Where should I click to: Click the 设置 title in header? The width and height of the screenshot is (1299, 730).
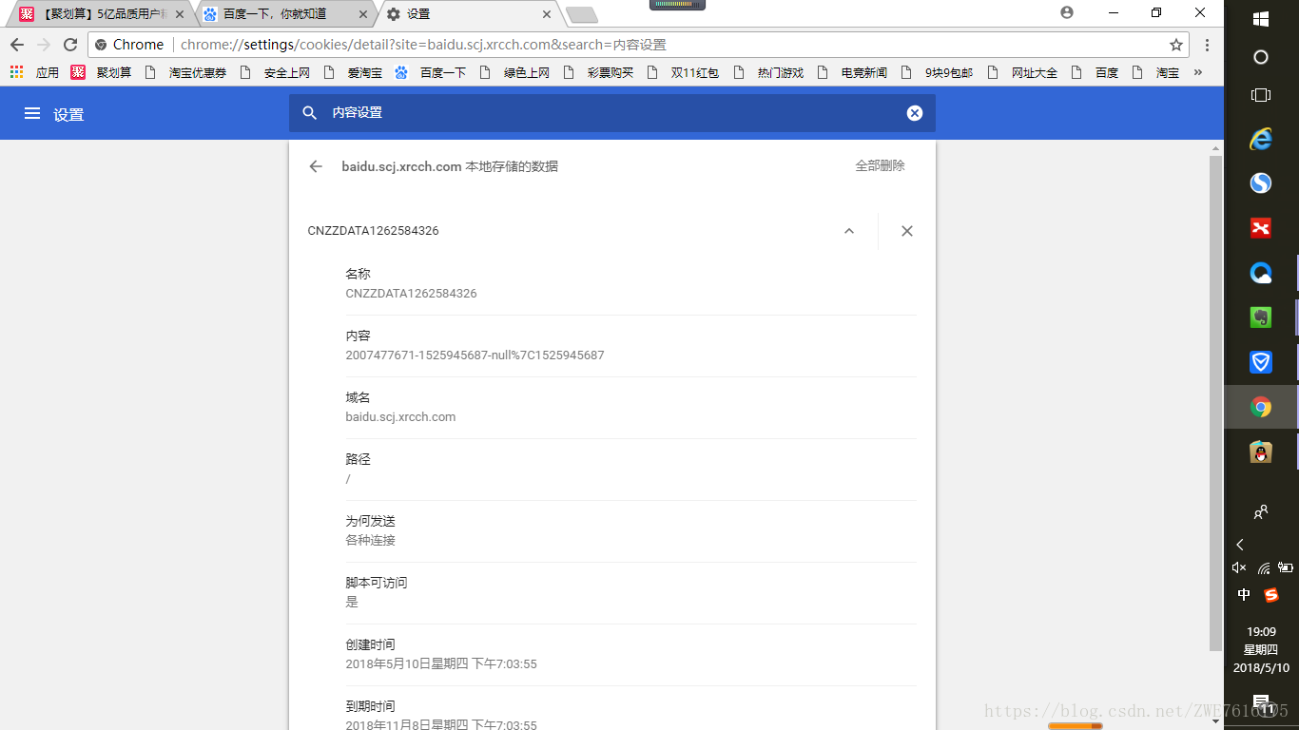coord(68,114)
